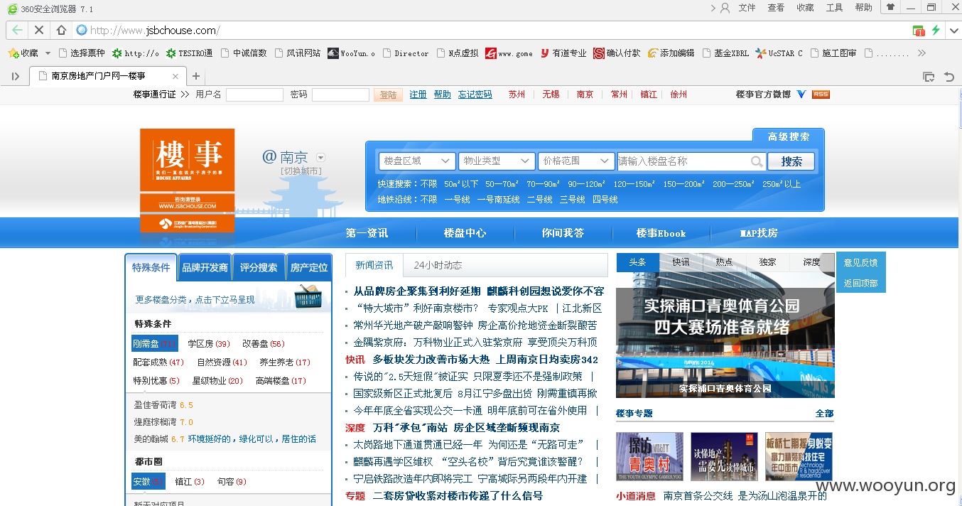Restore closed tab with undo arrow icon
The height and width of the screenshot is (506, 962).
coord(949,76)
